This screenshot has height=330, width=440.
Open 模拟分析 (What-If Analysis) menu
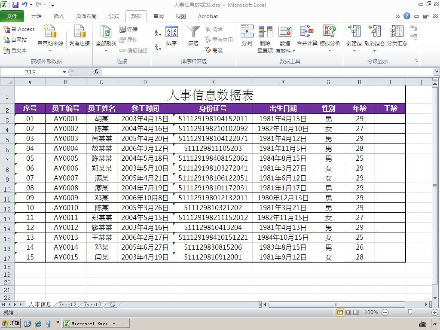click(330, 38)
